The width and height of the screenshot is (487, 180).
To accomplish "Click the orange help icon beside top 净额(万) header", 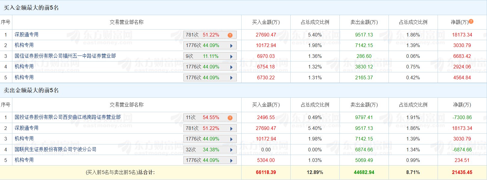I will pyautogui.click(x=471, y=21).
